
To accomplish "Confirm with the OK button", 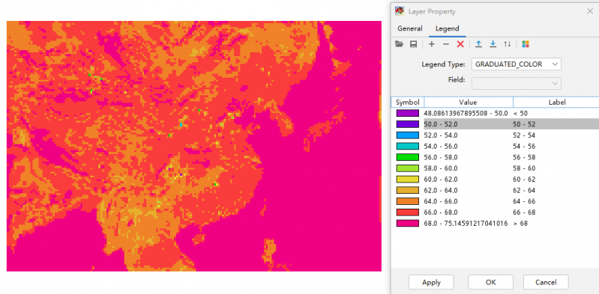I will point(490,283).
